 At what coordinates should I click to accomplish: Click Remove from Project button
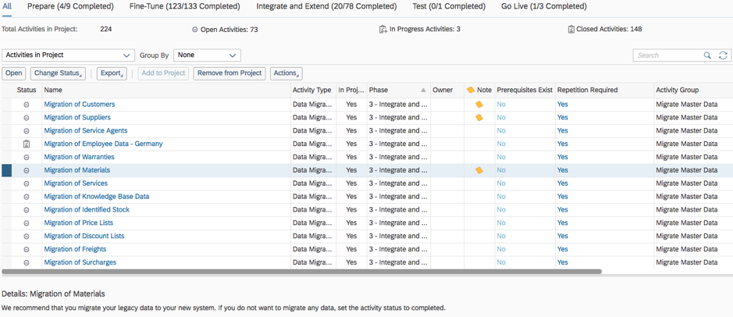(230, 73)
